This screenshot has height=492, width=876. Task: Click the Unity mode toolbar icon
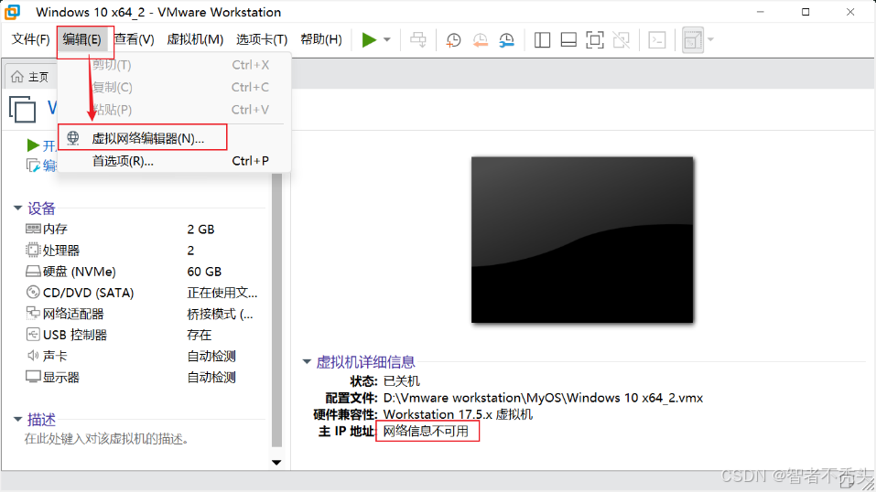621,39
